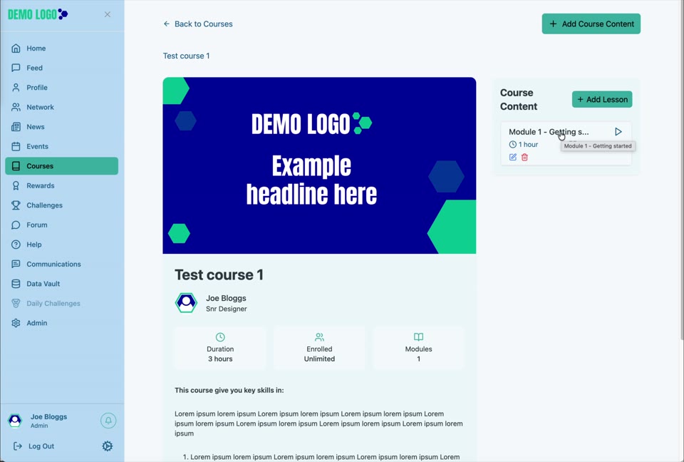Click the Modules book icon
Viewport: 684px width, 462px height.
pyautogui.click(x=418, y=337)
